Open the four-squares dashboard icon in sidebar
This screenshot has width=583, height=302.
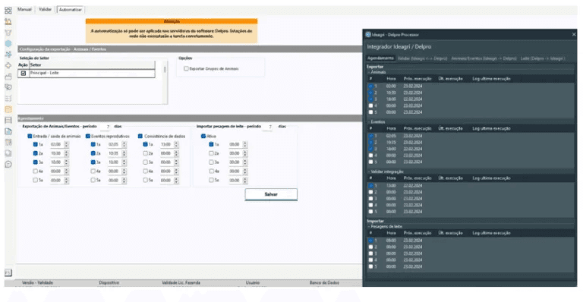tap(8, 11)
